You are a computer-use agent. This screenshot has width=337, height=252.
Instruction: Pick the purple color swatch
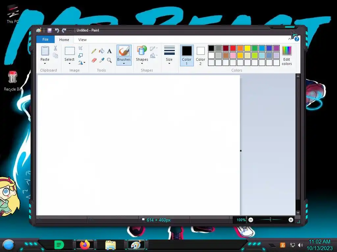click(x=276, y=48)
